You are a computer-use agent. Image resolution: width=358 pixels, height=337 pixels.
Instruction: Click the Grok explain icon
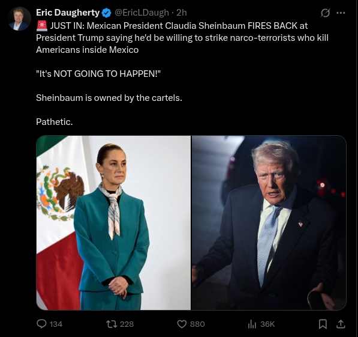click(x=325, y=13)
